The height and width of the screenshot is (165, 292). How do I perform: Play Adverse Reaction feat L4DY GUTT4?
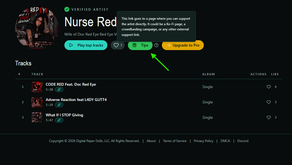tap(76, 100)
